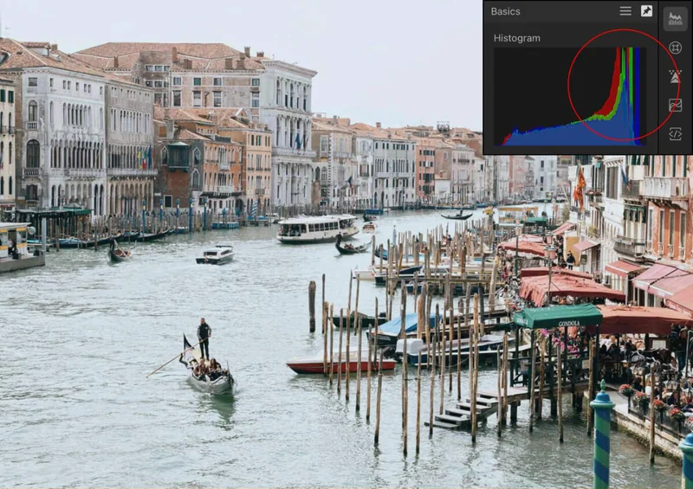Image resolution: width=693 pixels, height=489 pixels.
Task: Open the Basics panel hamburger menu
Action: coord(625,11)
